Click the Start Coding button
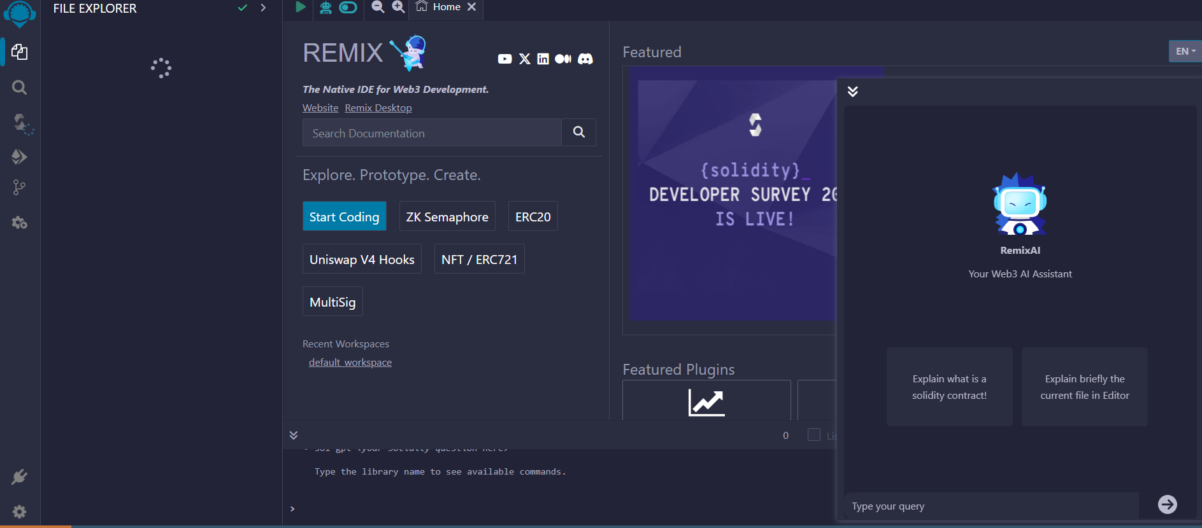Image resolution: width=1202 pixels, height=528 pixels. pos(345,217)
